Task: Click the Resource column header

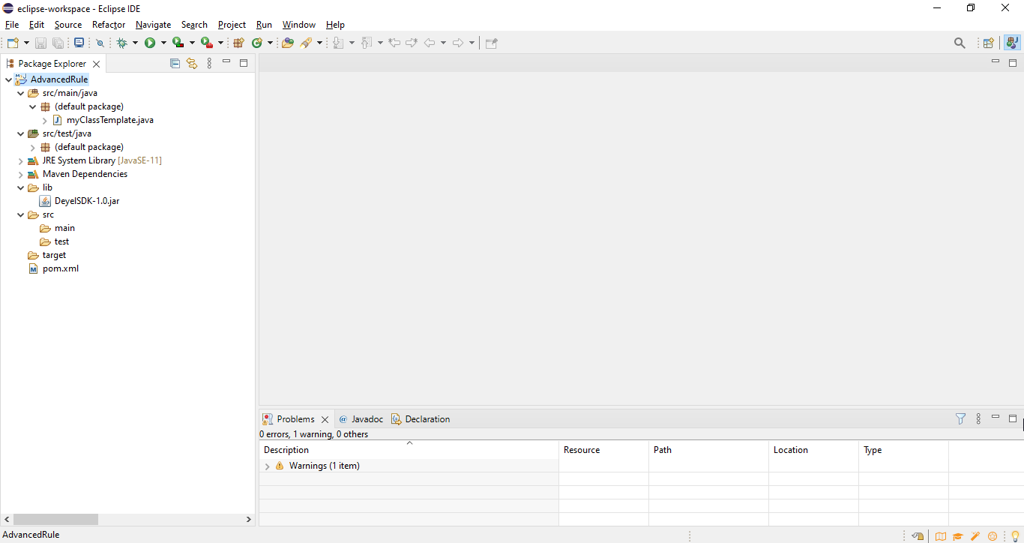Action: coord(582,450)
